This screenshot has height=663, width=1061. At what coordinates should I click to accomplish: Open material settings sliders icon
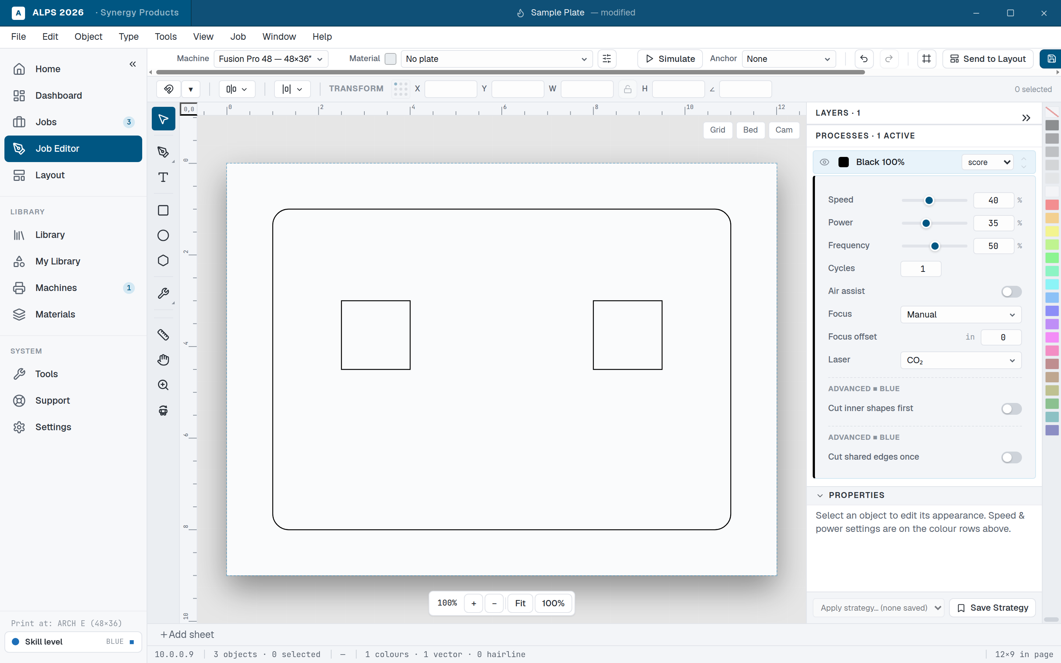coord(607,59)
